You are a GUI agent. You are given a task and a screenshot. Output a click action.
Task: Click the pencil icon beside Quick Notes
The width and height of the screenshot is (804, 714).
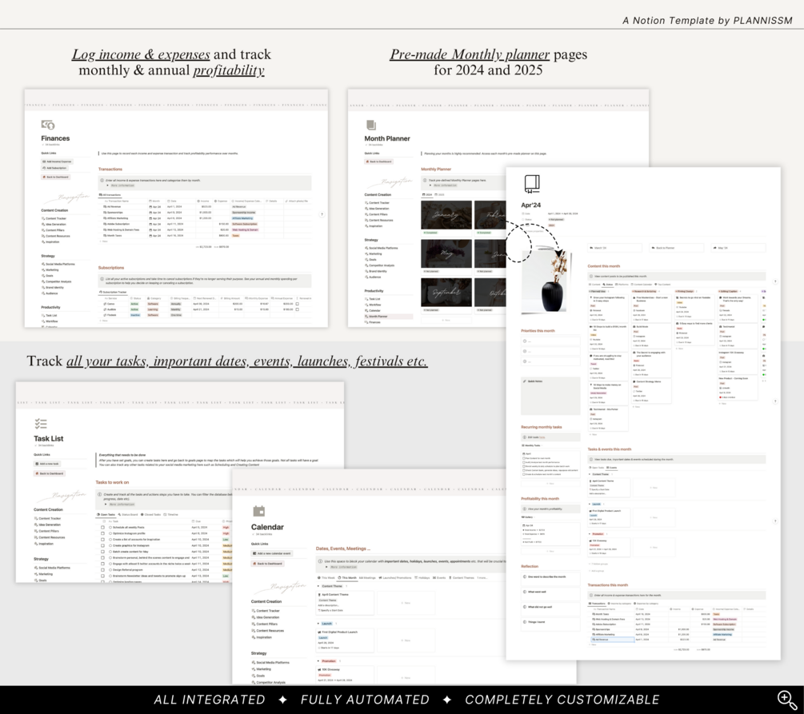[x=524, y=381]
